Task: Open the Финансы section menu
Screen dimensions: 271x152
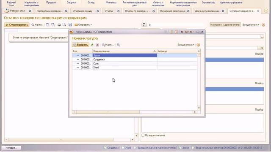Action: click(x=111, y=3)
